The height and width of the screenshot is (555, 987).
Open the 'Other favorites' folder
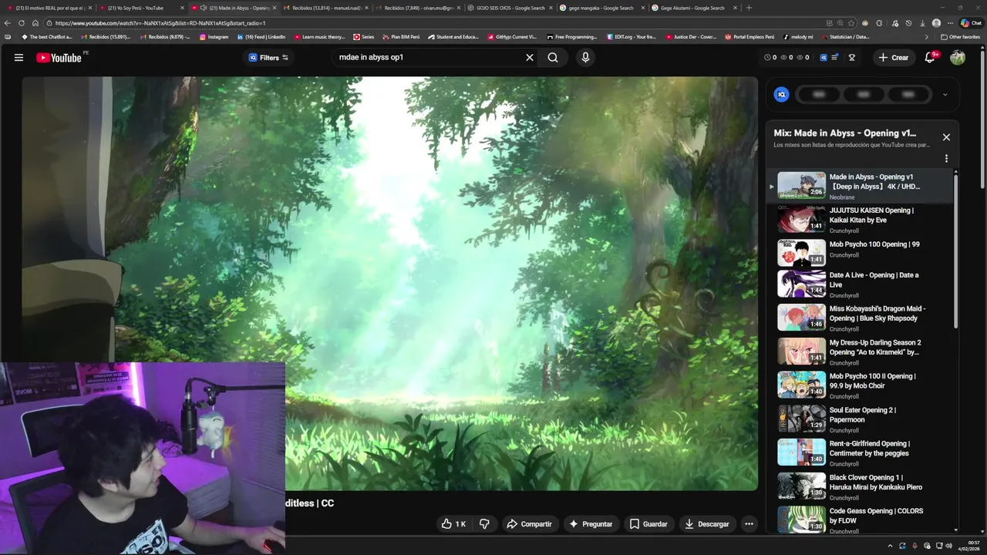point(960,37)
